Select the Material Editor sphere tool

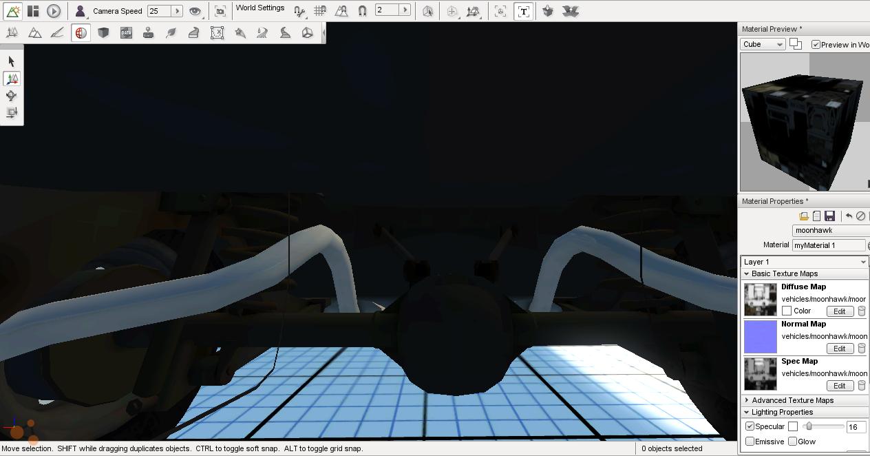pyautogui.click(x=81, y=32)
